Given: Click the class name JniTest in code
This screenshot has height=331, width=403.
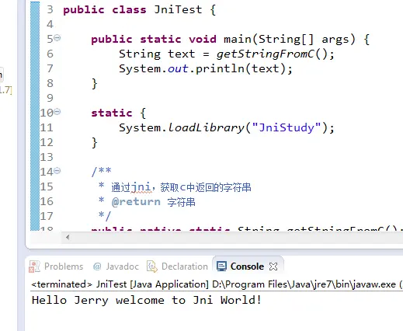Looking at the screenshot, I should point(178,9).
